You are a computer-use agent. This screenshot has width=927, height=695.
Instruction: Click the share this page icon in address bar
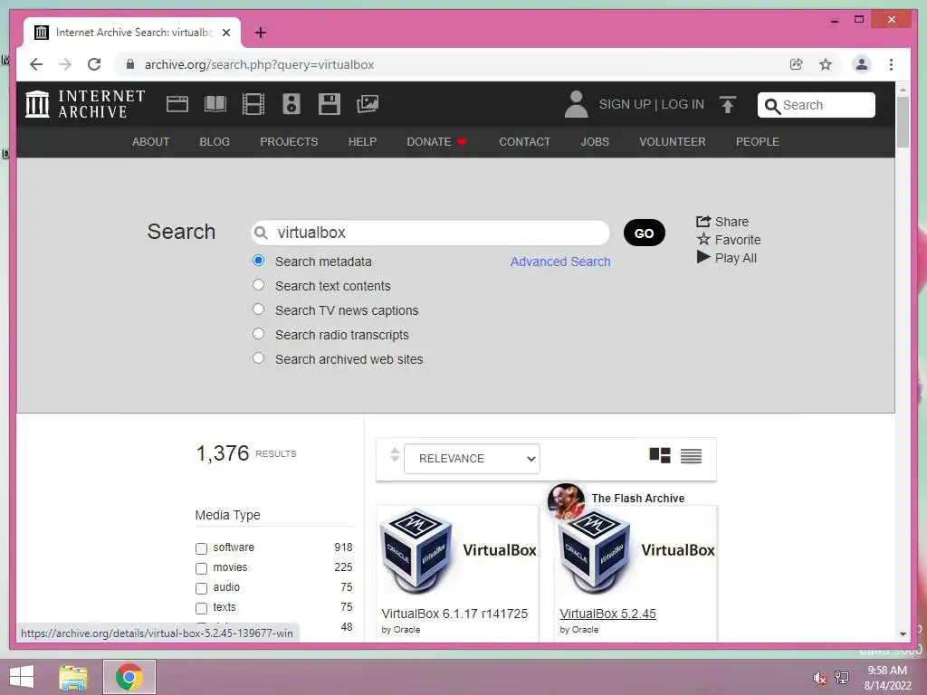797,64
